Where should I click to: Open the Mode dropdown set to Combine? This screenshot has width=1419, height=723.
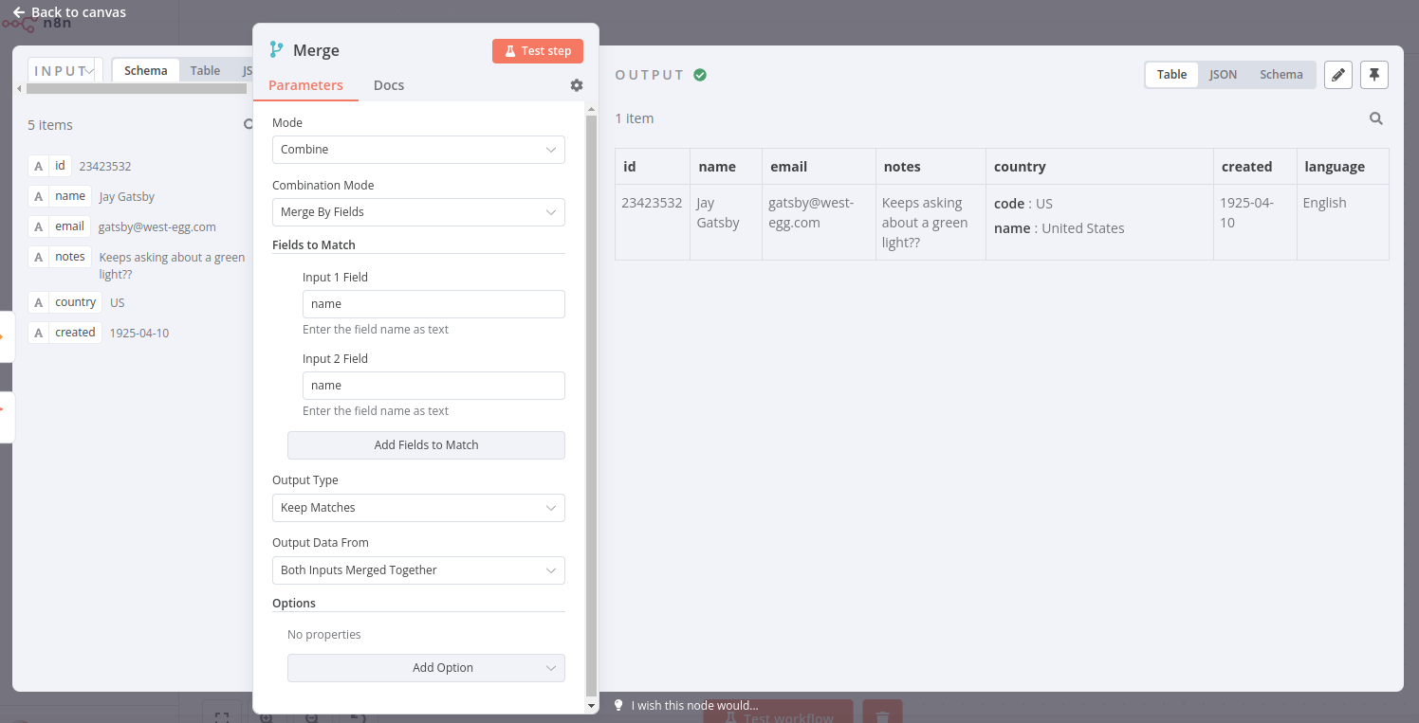pos(418,149)
